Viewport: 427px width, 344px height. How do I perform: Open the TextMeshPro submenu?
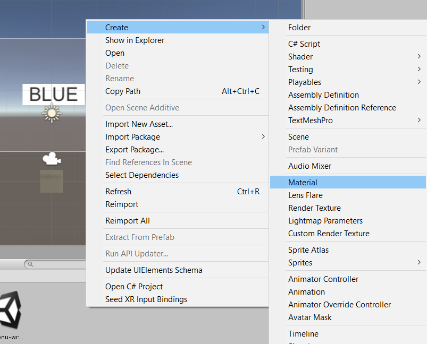pos(311,121)
